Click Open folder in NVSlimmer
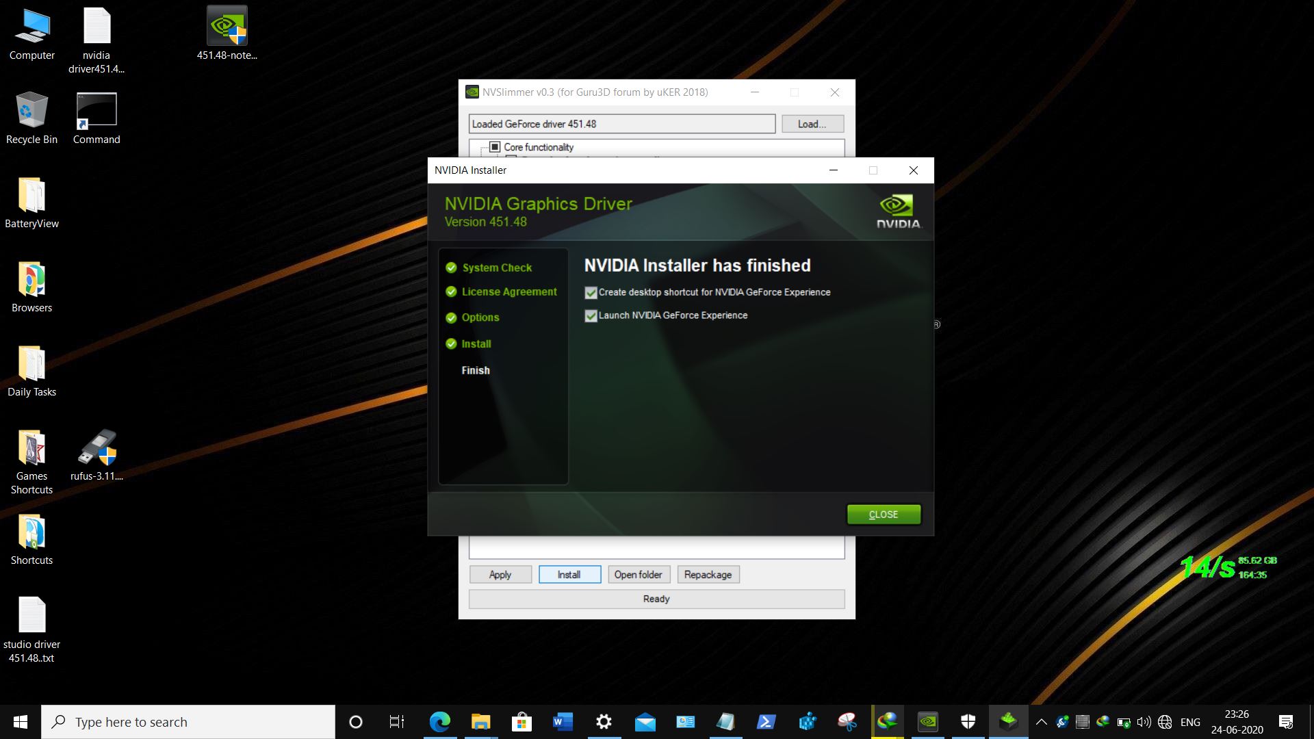 point(639,575)
